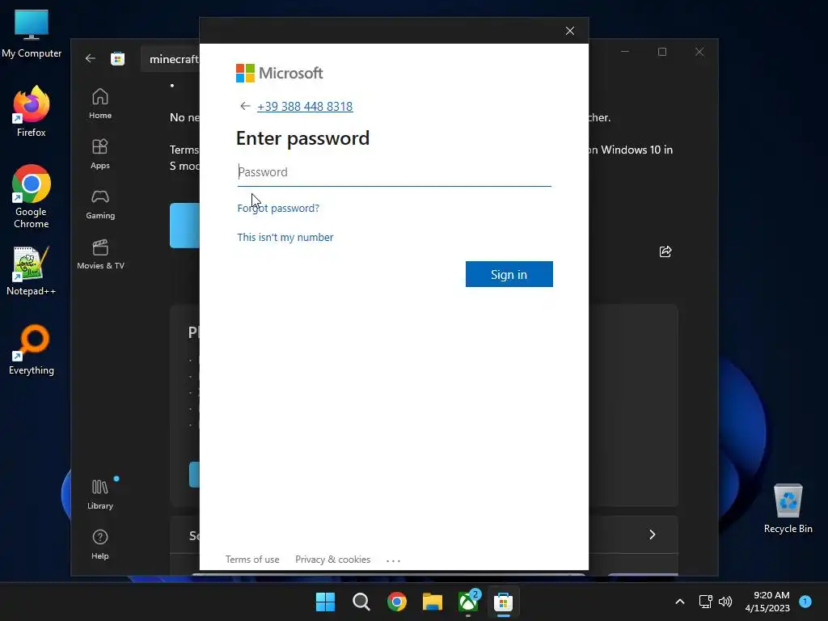Open Gaming section in Store sidebar
The width and height of the screenshot is (828, 621).
click(x=99, y=204)
